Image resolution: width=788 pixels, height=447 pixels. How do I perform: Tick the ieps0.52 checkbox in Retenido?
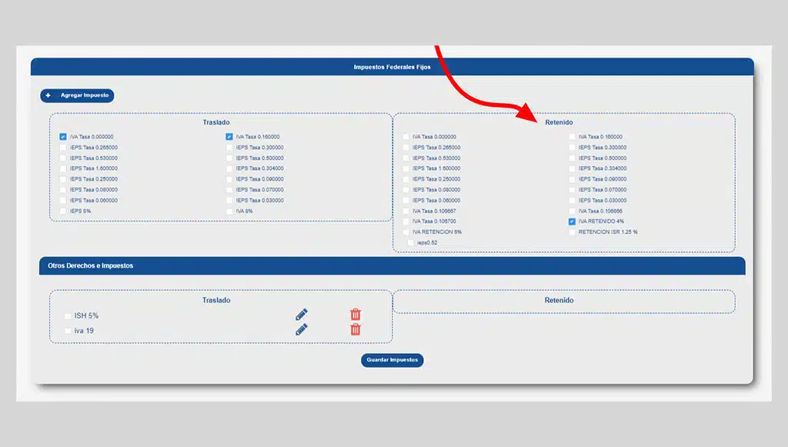click(x=411, y=242)
